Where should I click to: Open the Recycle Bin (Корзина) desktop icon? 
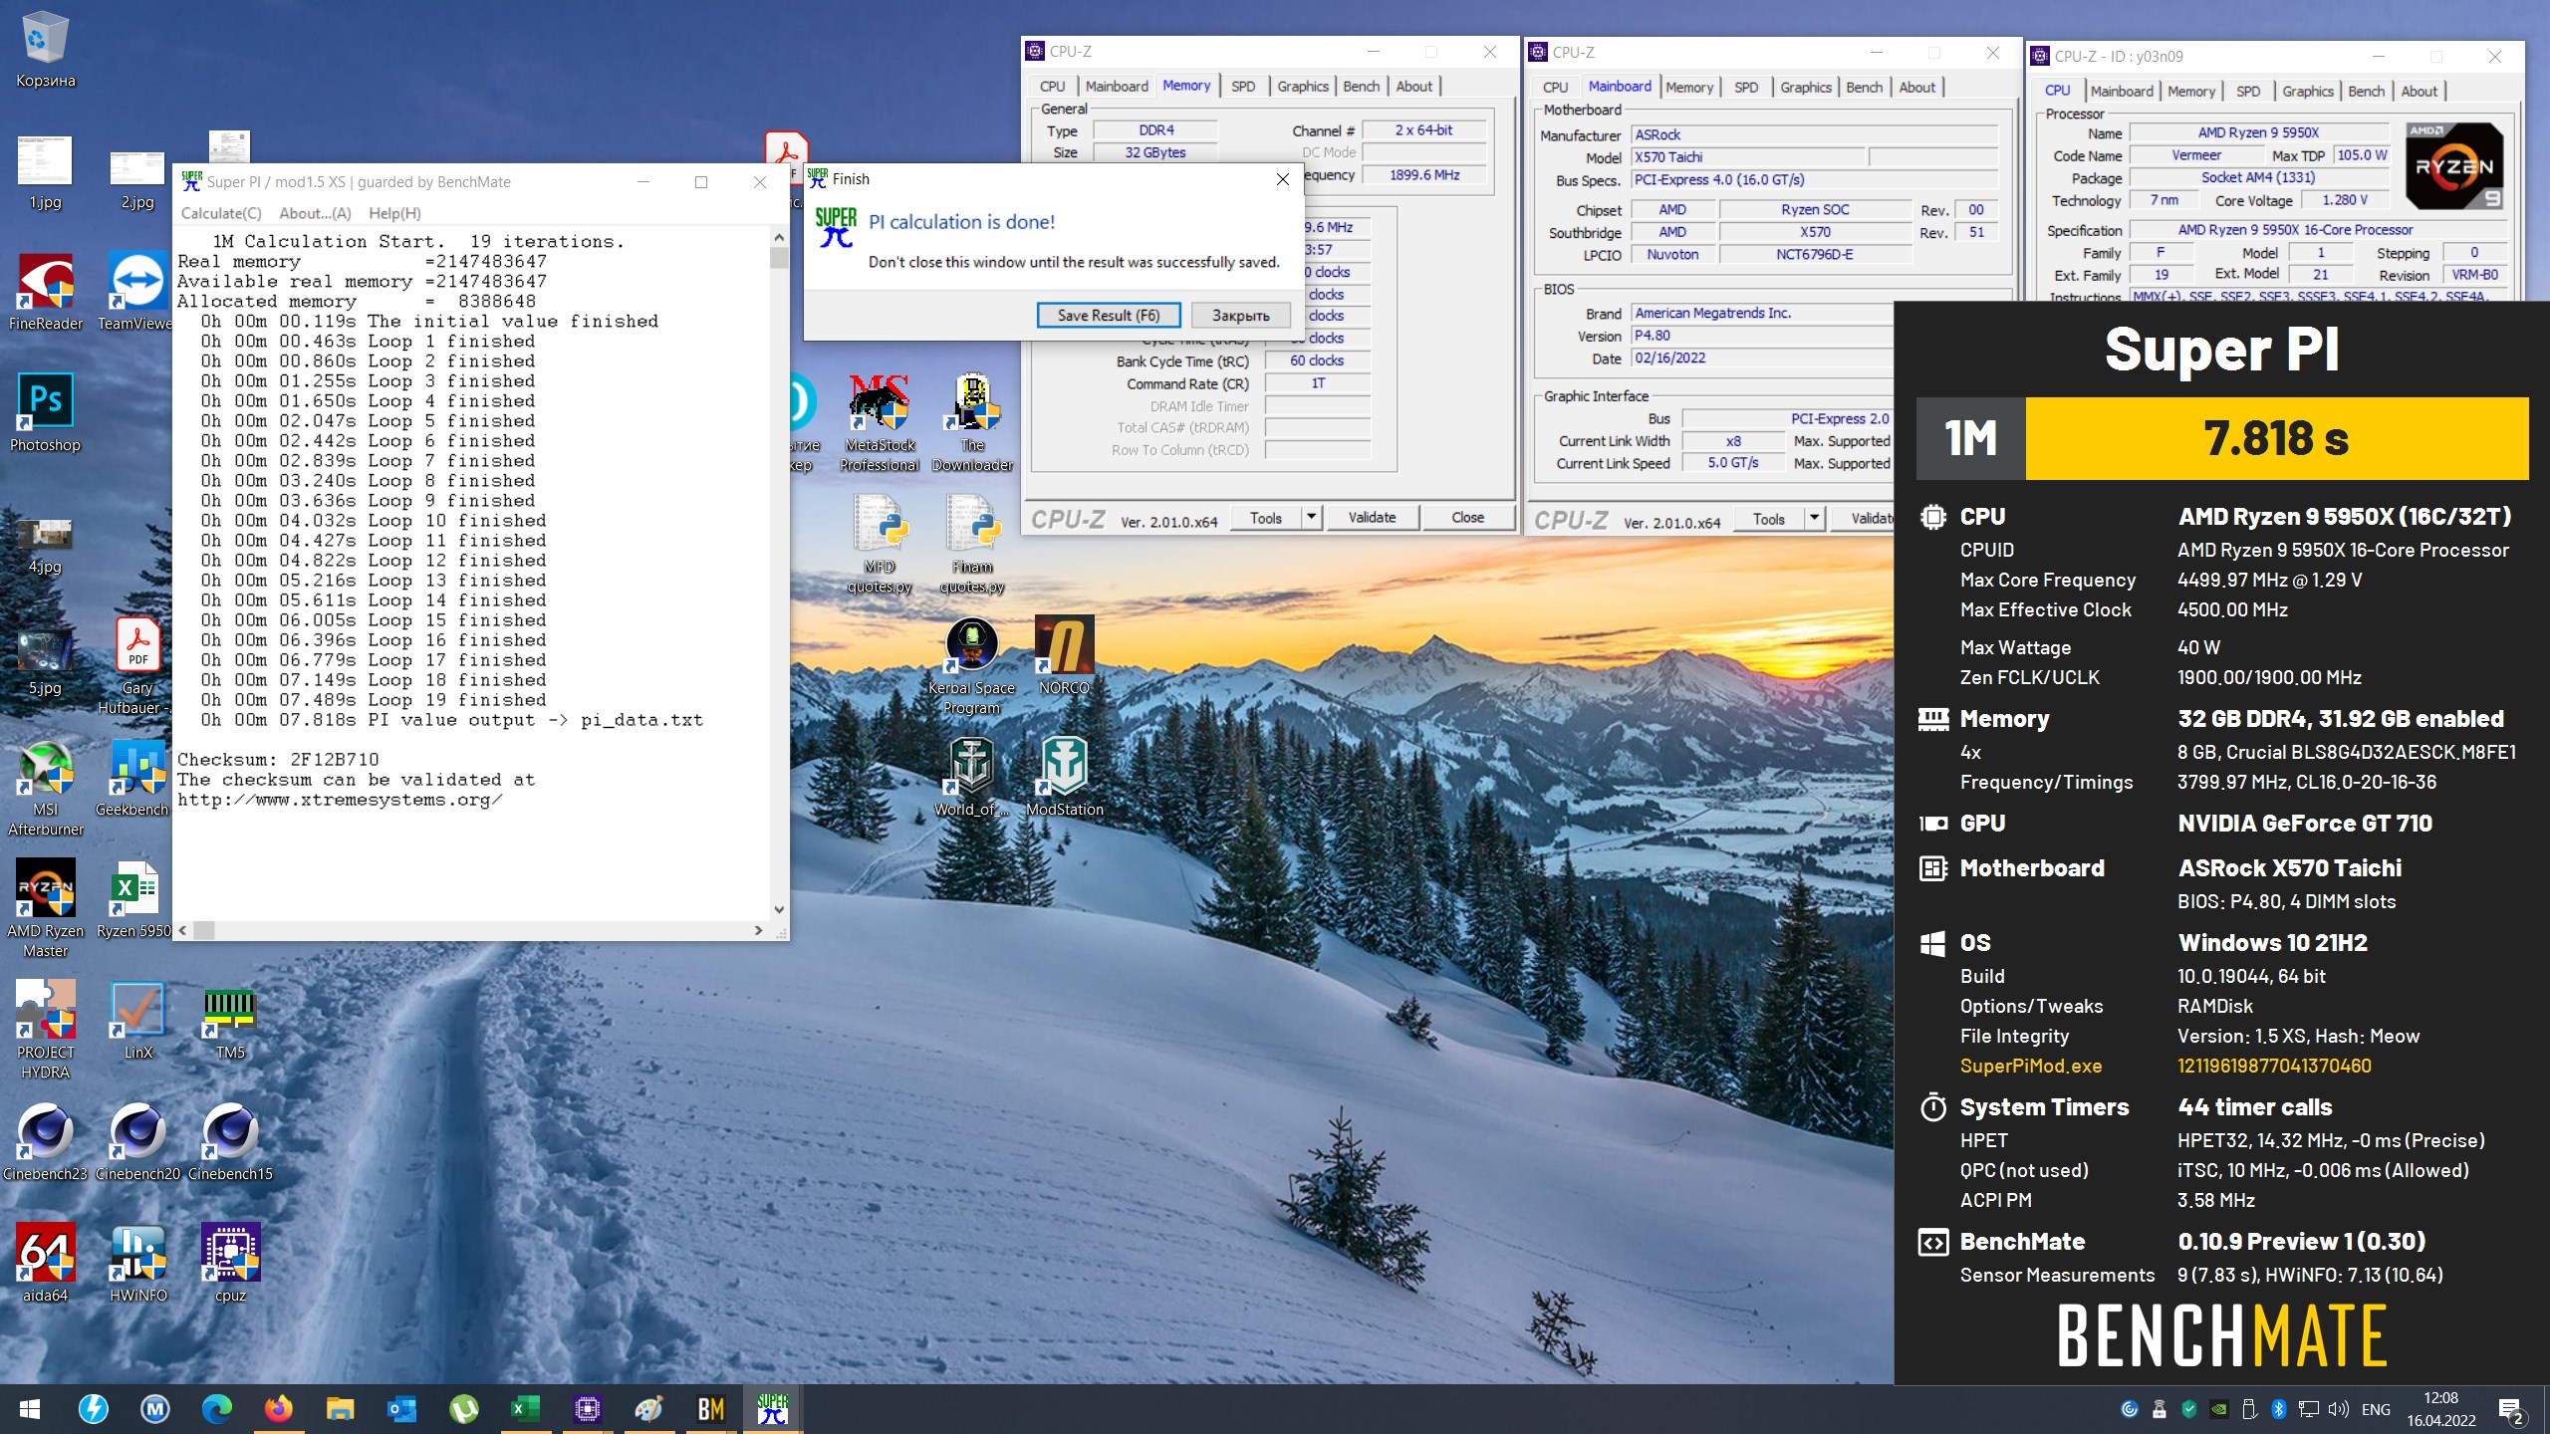45,50
